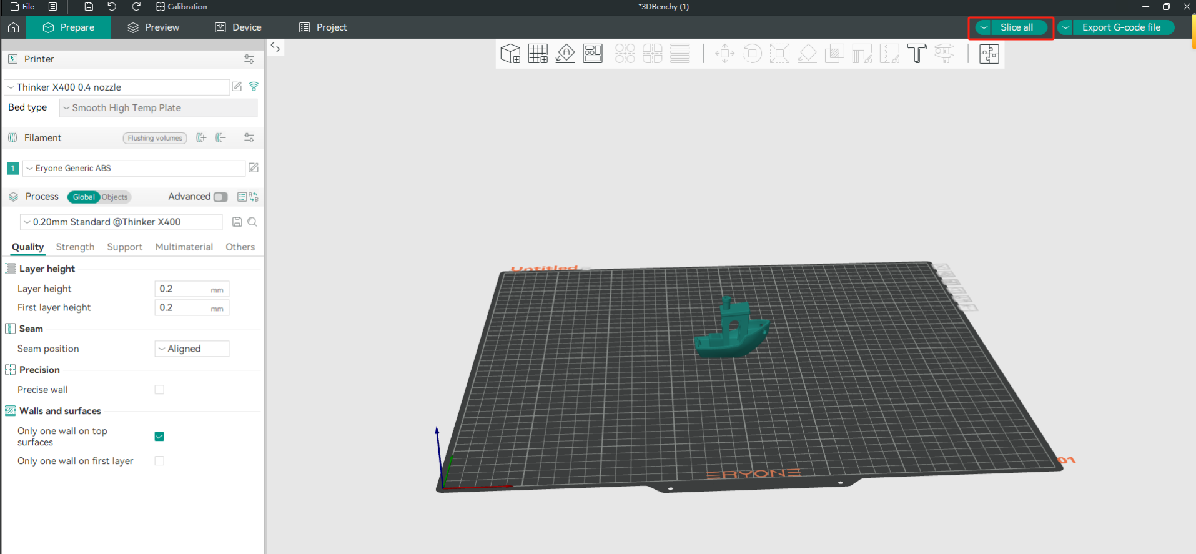Open Printer section settings sliders icon
The height and width of the screenshot is (554, 1196).
pos(249,59)
